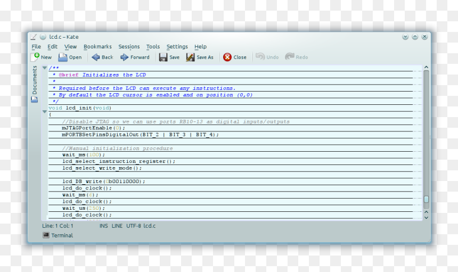Click on 'wait_us(250);' line
458x272 pixels.
click(83, 208)
